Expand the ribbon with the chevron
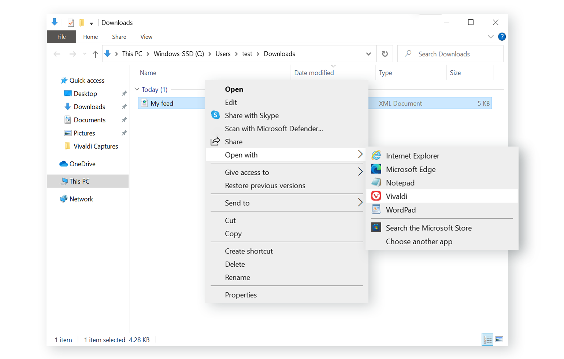 (x=491, y=37)
